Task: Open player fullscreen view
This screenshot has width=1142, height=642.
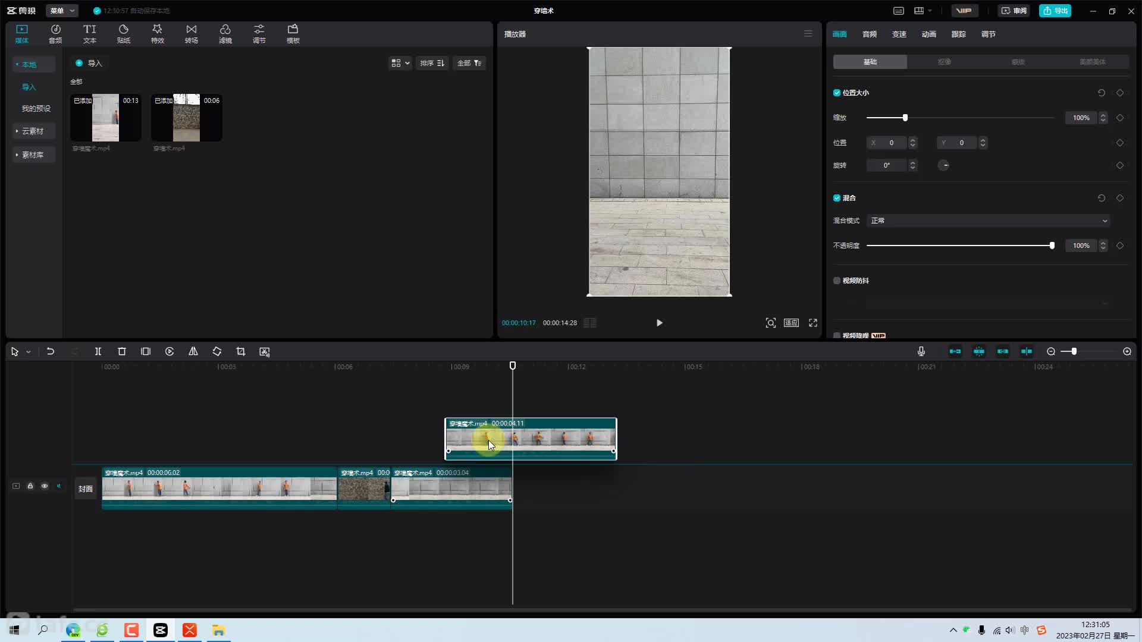Action: (x=813, y=323)
